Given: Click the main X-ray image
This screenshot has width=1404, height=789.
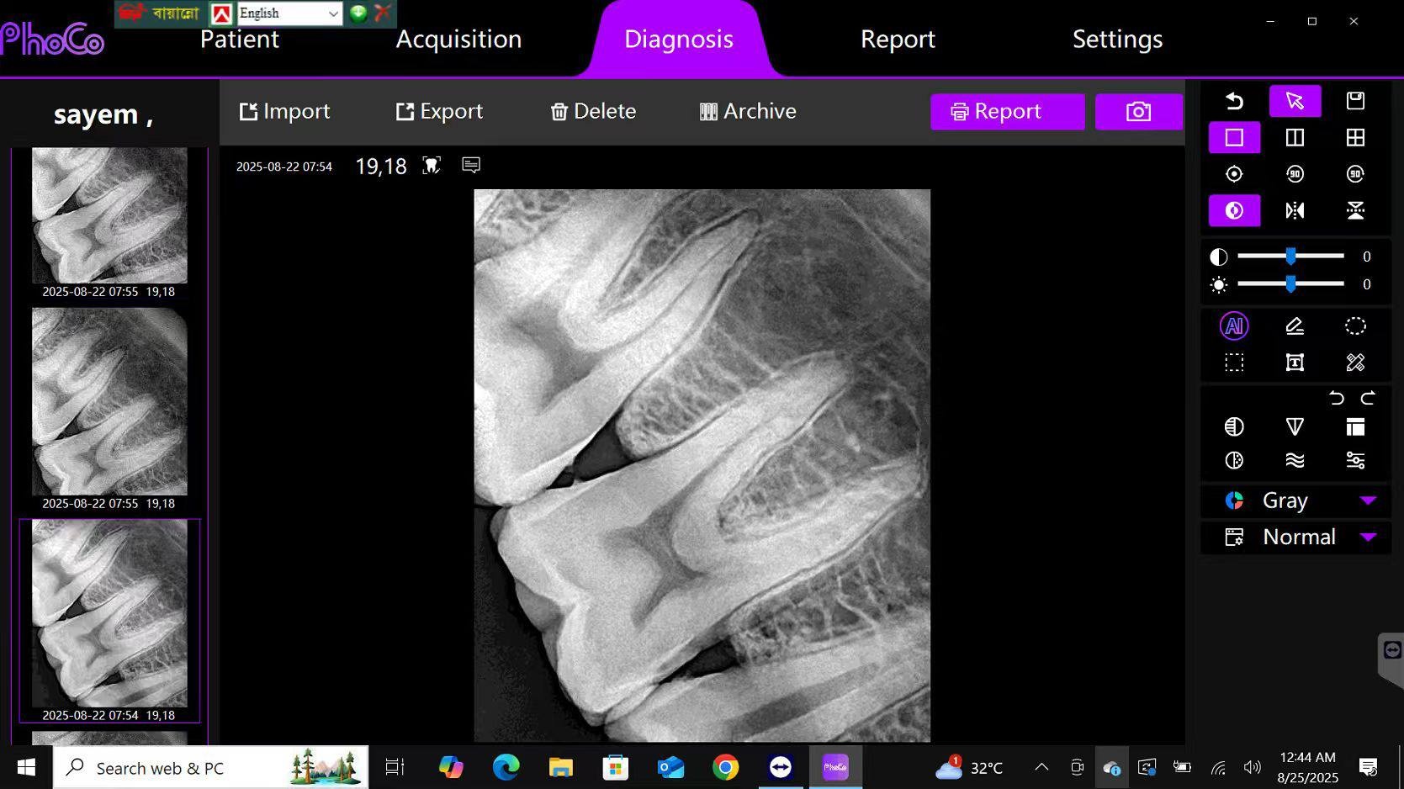Looking at the screenshot, I should click(702, 465).
